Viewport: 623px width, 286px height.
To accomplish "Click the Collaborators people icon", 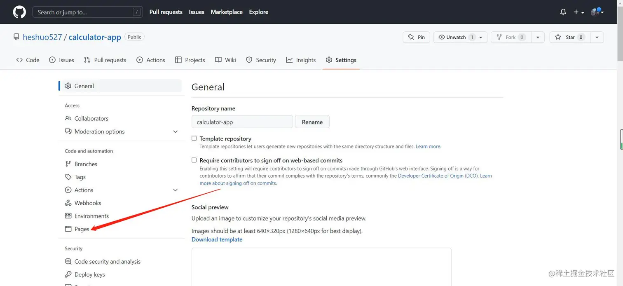I will [x=68, y=118].
